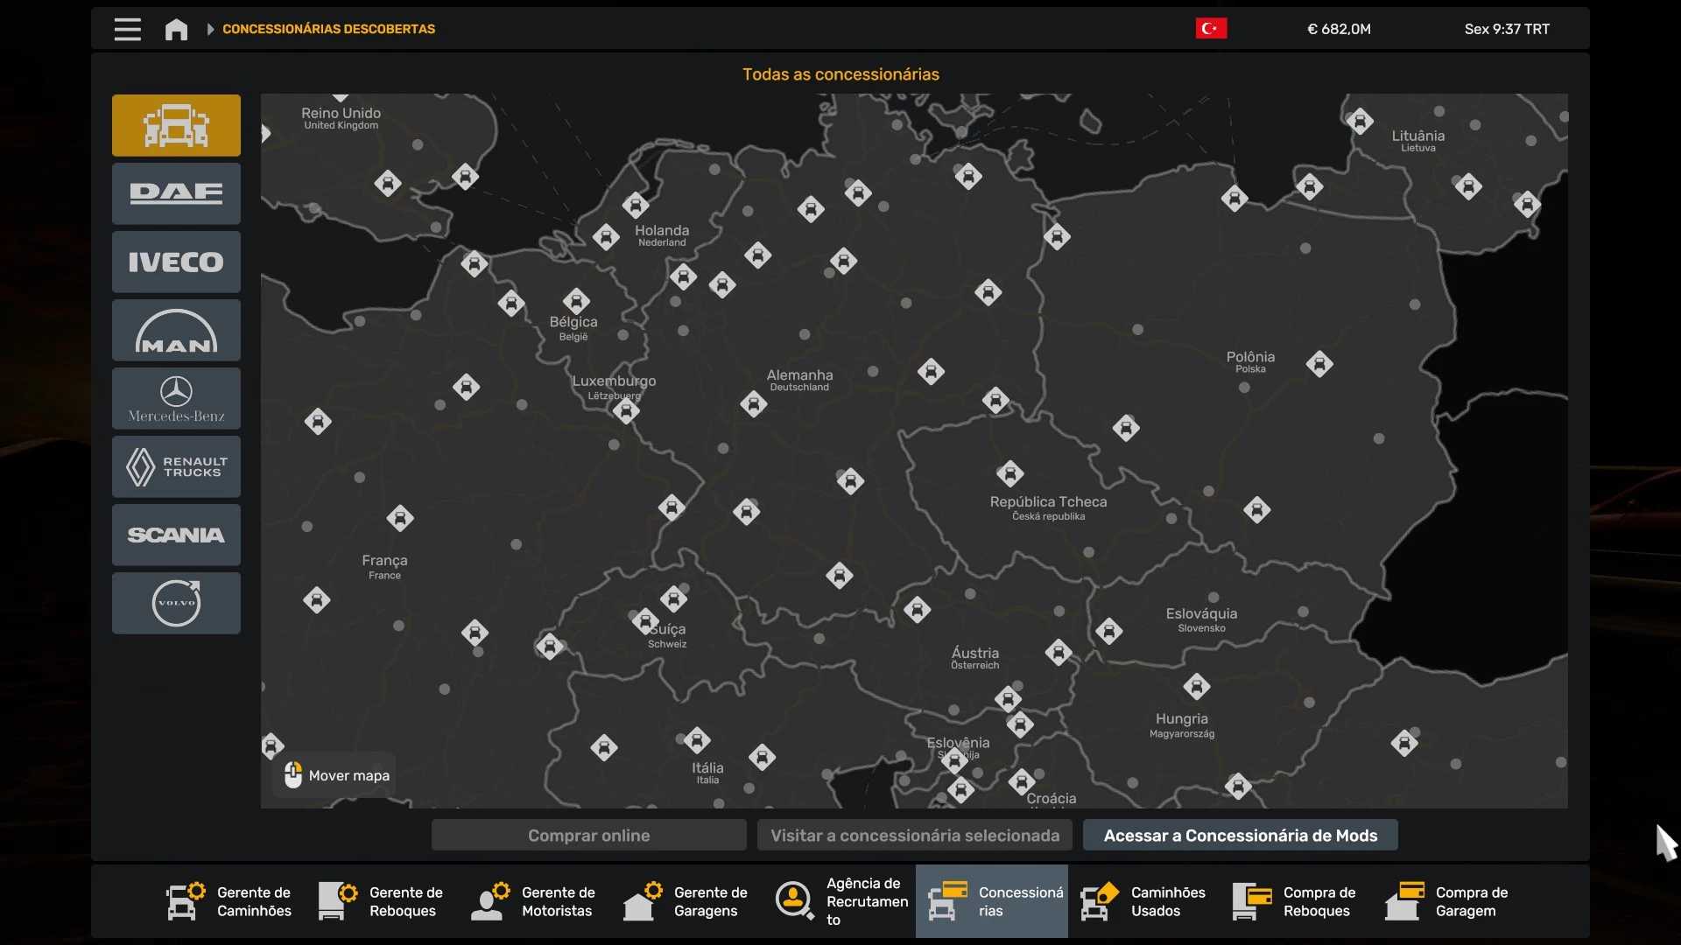Open the Gerente de Caminhões tab
The height and width of the screenshot is (945, 1681).
point(229,901)
